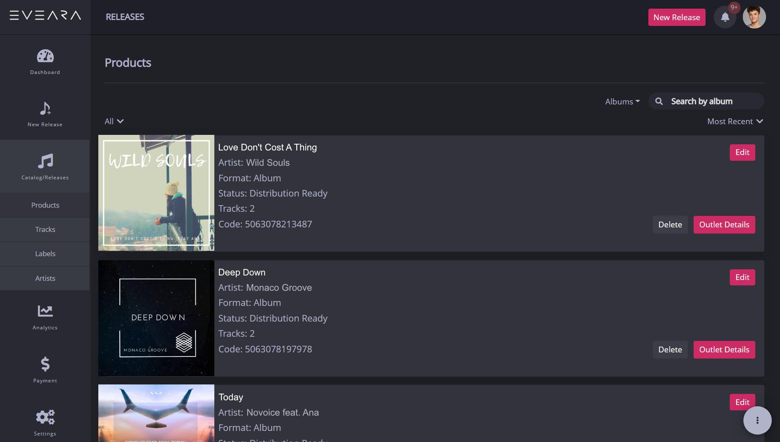Open Most Recent sort dropdown

coord(735,121)
